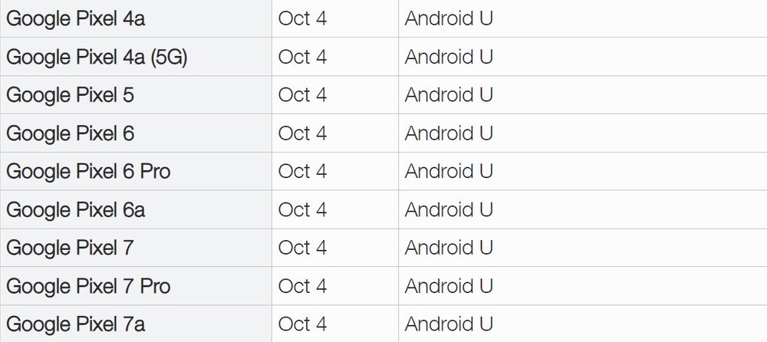Click the Oct 4 date for Pixel 7a
Screen dimensions: 767x342
[x=302, y=324]
